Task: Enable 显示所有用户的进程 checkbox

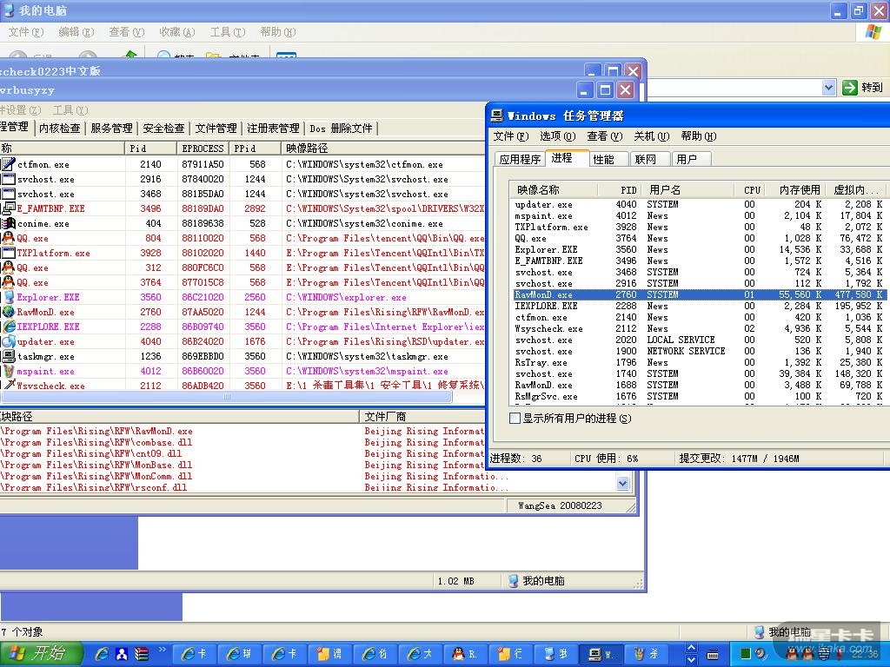Action: click(515, 419)
